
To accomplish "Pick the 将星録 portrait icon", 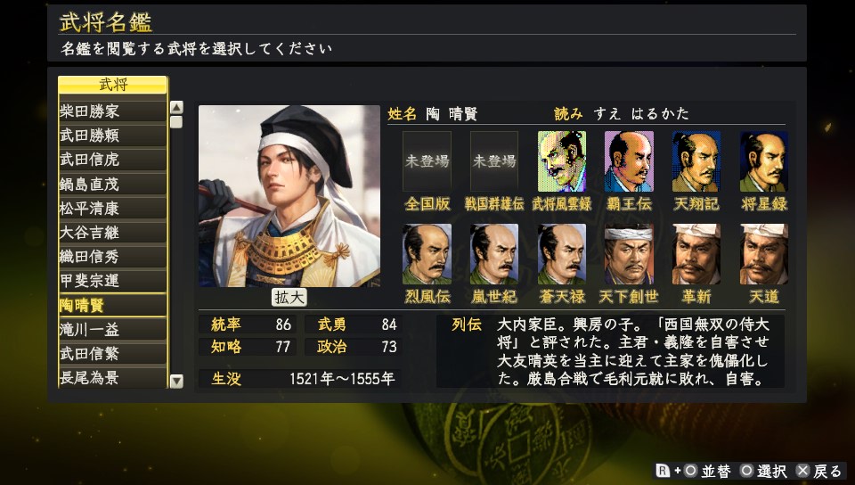I will coord(764,161).
